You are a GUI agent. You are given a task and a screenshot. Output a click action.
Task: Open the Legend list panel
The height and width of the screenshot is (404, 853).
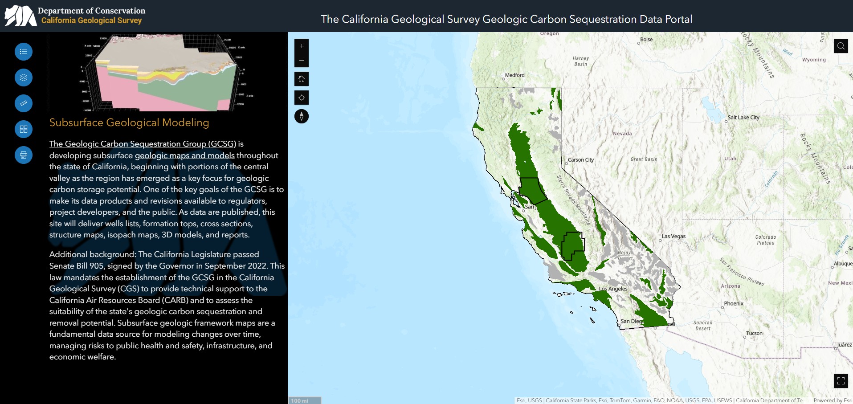[24, 52]
